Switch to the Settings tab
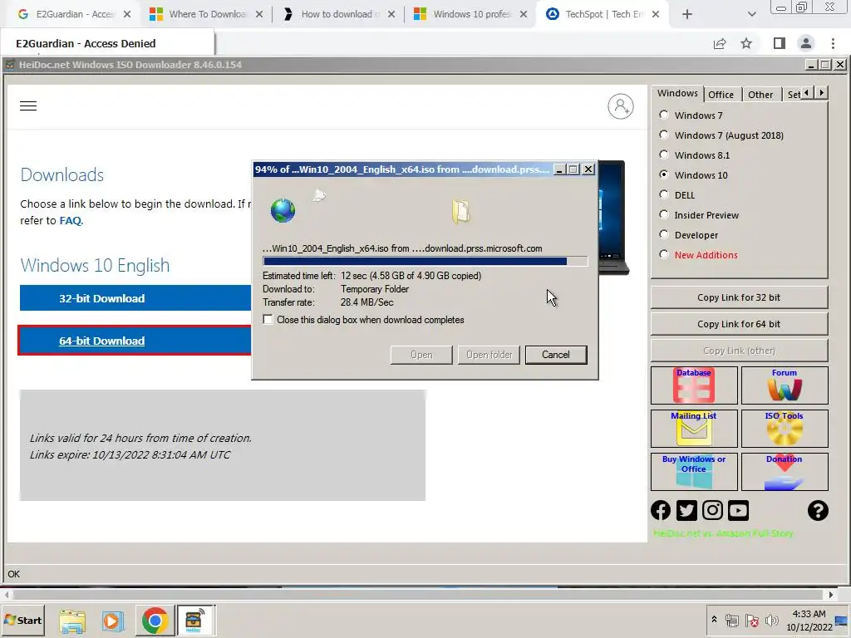The width and height of the screenshot is (851, 638). point(792,95)
